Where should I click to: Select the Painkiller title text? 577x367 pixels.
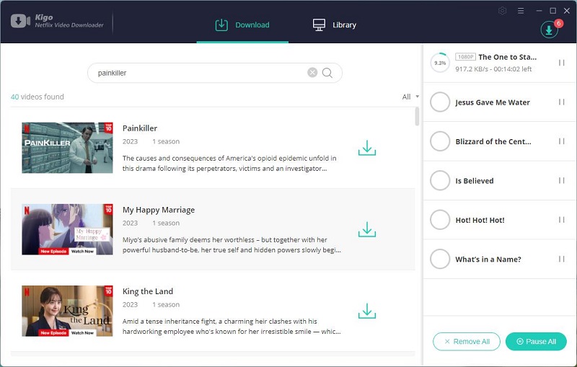140,128
